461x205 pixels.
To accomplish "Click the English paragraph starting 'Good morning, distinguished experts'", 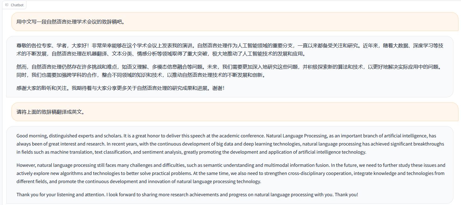I will pyautogui.click(x=230, y=144).
